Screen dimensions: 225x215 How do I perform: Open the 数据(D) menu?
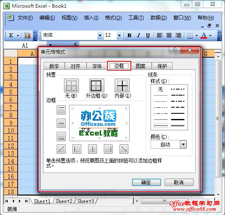point(159,18)
